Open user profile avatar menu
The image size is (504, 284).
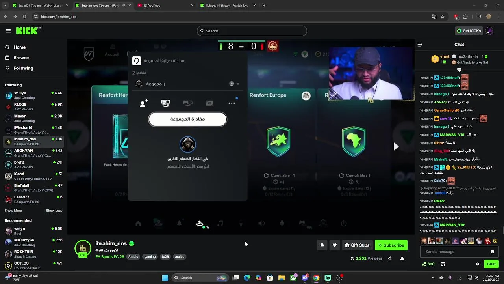pyautogui.click(x=489, y=31)
